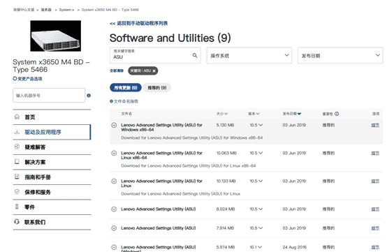This screenshot has height=252, width=387.
Task: Sort by the release date column header
Action: coord(292,114)
